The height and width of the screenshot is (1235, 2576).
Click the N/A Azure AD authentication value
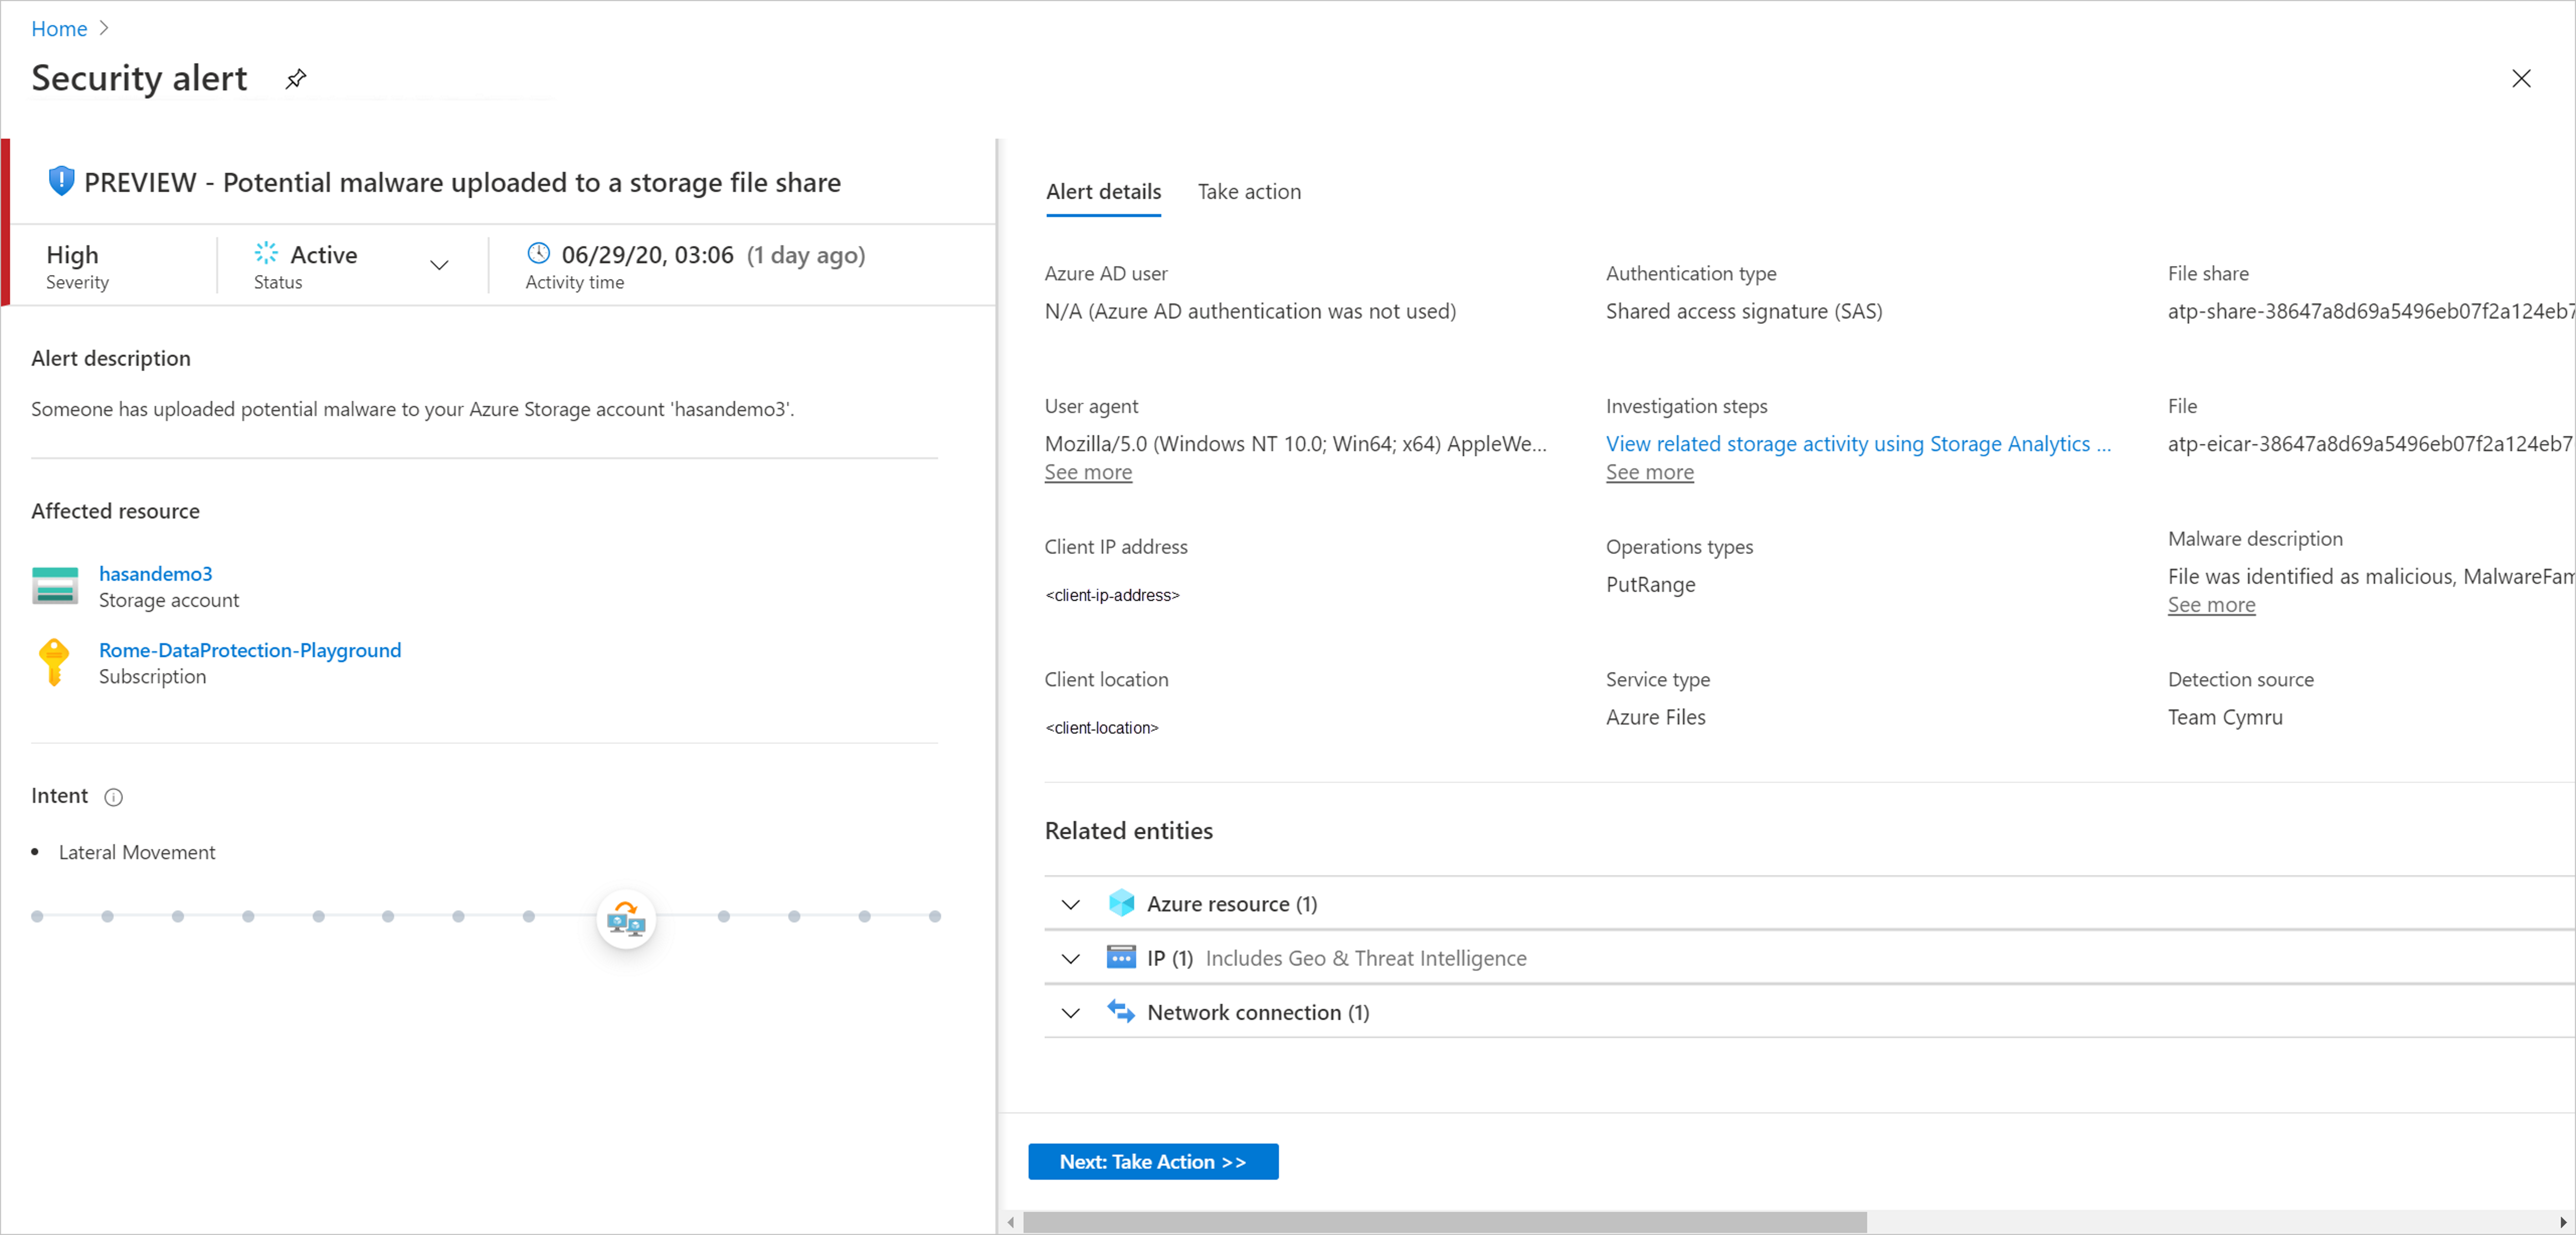(x=1250, y=311)
